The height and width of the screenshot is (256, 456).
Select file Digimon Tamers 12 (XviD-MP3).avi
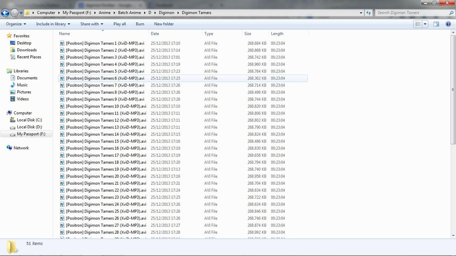(106, 120)
